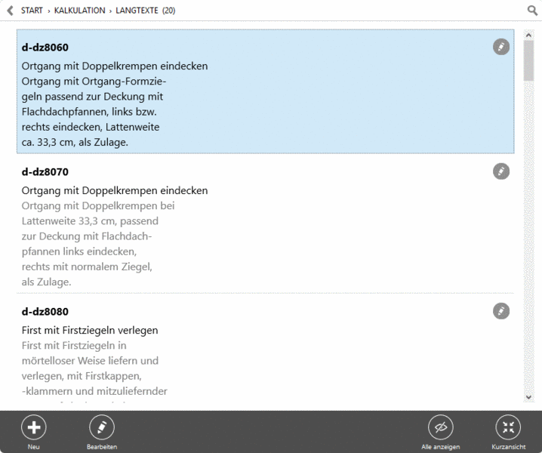This screenshot has height=453, width=542.
Task: Open the search magnifier icon
Action: click(532, 11)
